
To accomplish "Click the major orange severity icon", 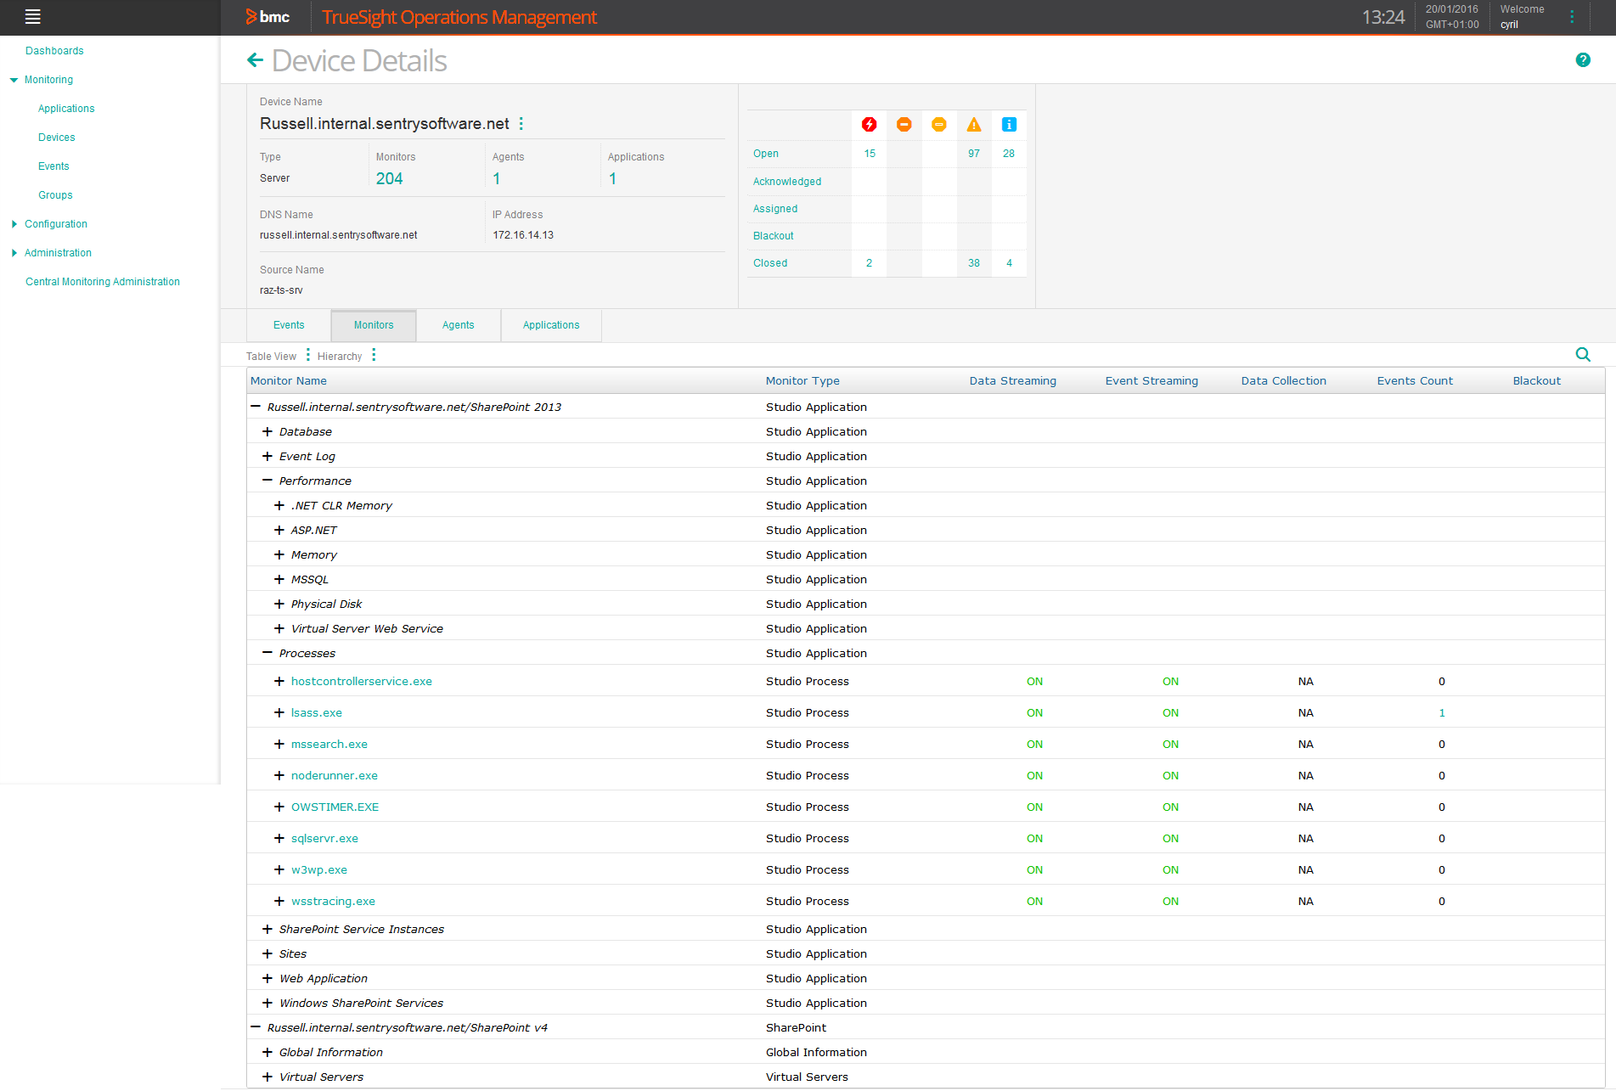I will [x=904, y=125].
